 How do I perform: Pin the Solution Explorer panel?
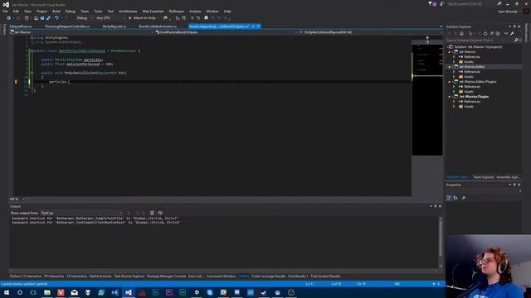coord(514,26)
